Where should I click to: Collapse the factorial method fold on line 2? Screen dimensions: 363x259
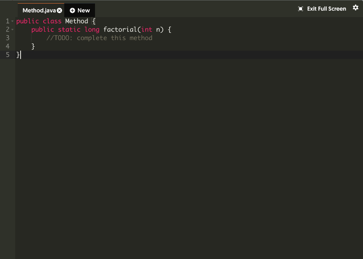point(12,29)
